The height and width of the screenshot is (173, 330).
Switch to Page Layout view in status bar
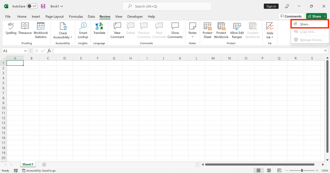click(x=269, y=170)
